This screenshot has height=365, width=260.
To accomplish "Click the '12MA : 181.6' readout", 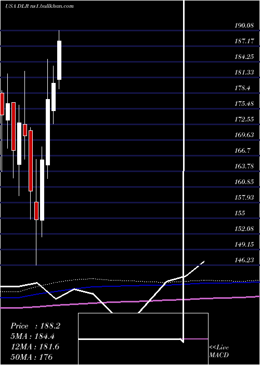I will (x=35, y=347).
